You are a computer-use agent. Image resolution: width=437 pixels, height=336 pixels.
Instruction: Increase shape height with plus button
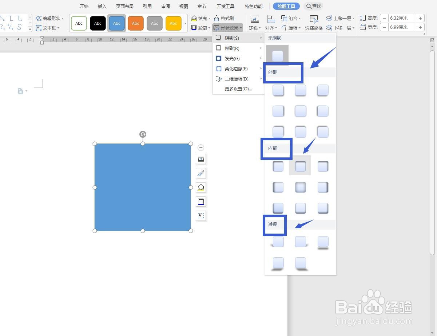420,18
